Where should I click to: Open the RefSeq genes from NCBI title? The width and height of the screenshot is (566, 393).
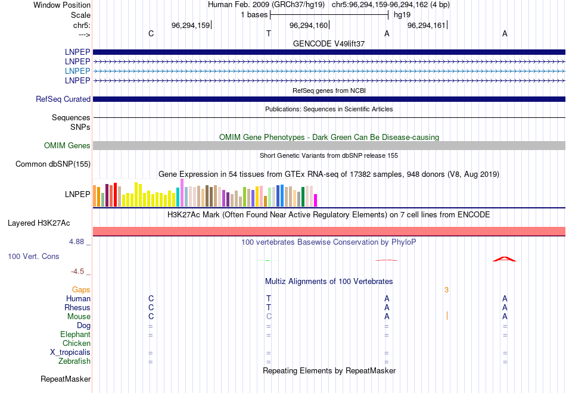point(329,91)
